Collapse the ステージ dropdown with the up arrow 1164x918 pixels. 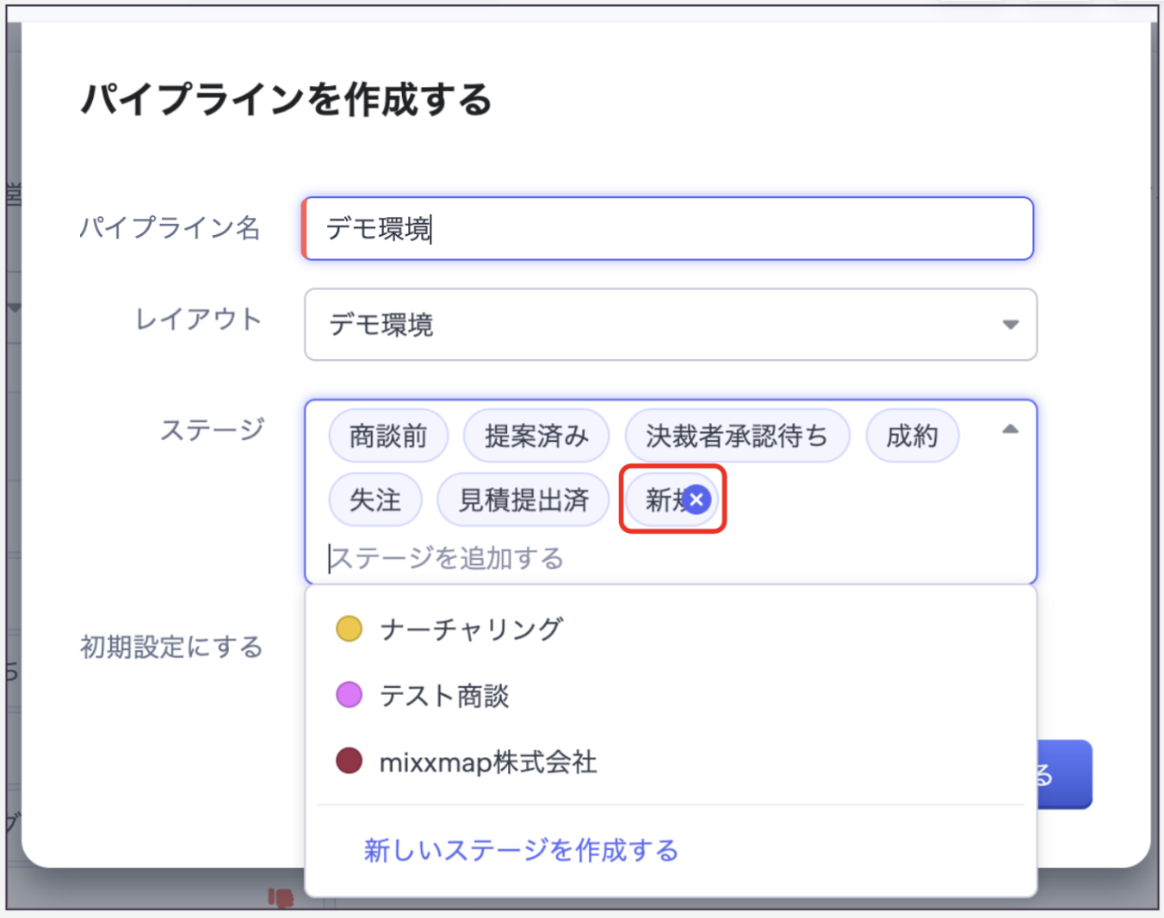1010,429
